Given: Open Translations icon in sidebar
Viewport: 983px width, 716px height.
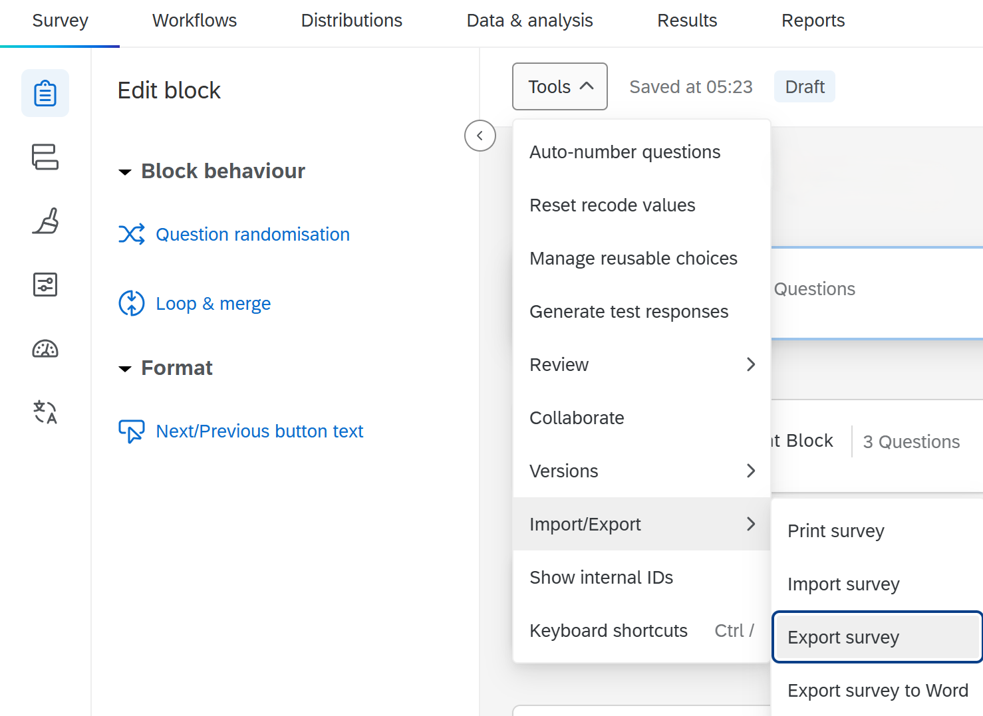Looking at the screenshot, I should pyautogui.click(x=45, y=412).
